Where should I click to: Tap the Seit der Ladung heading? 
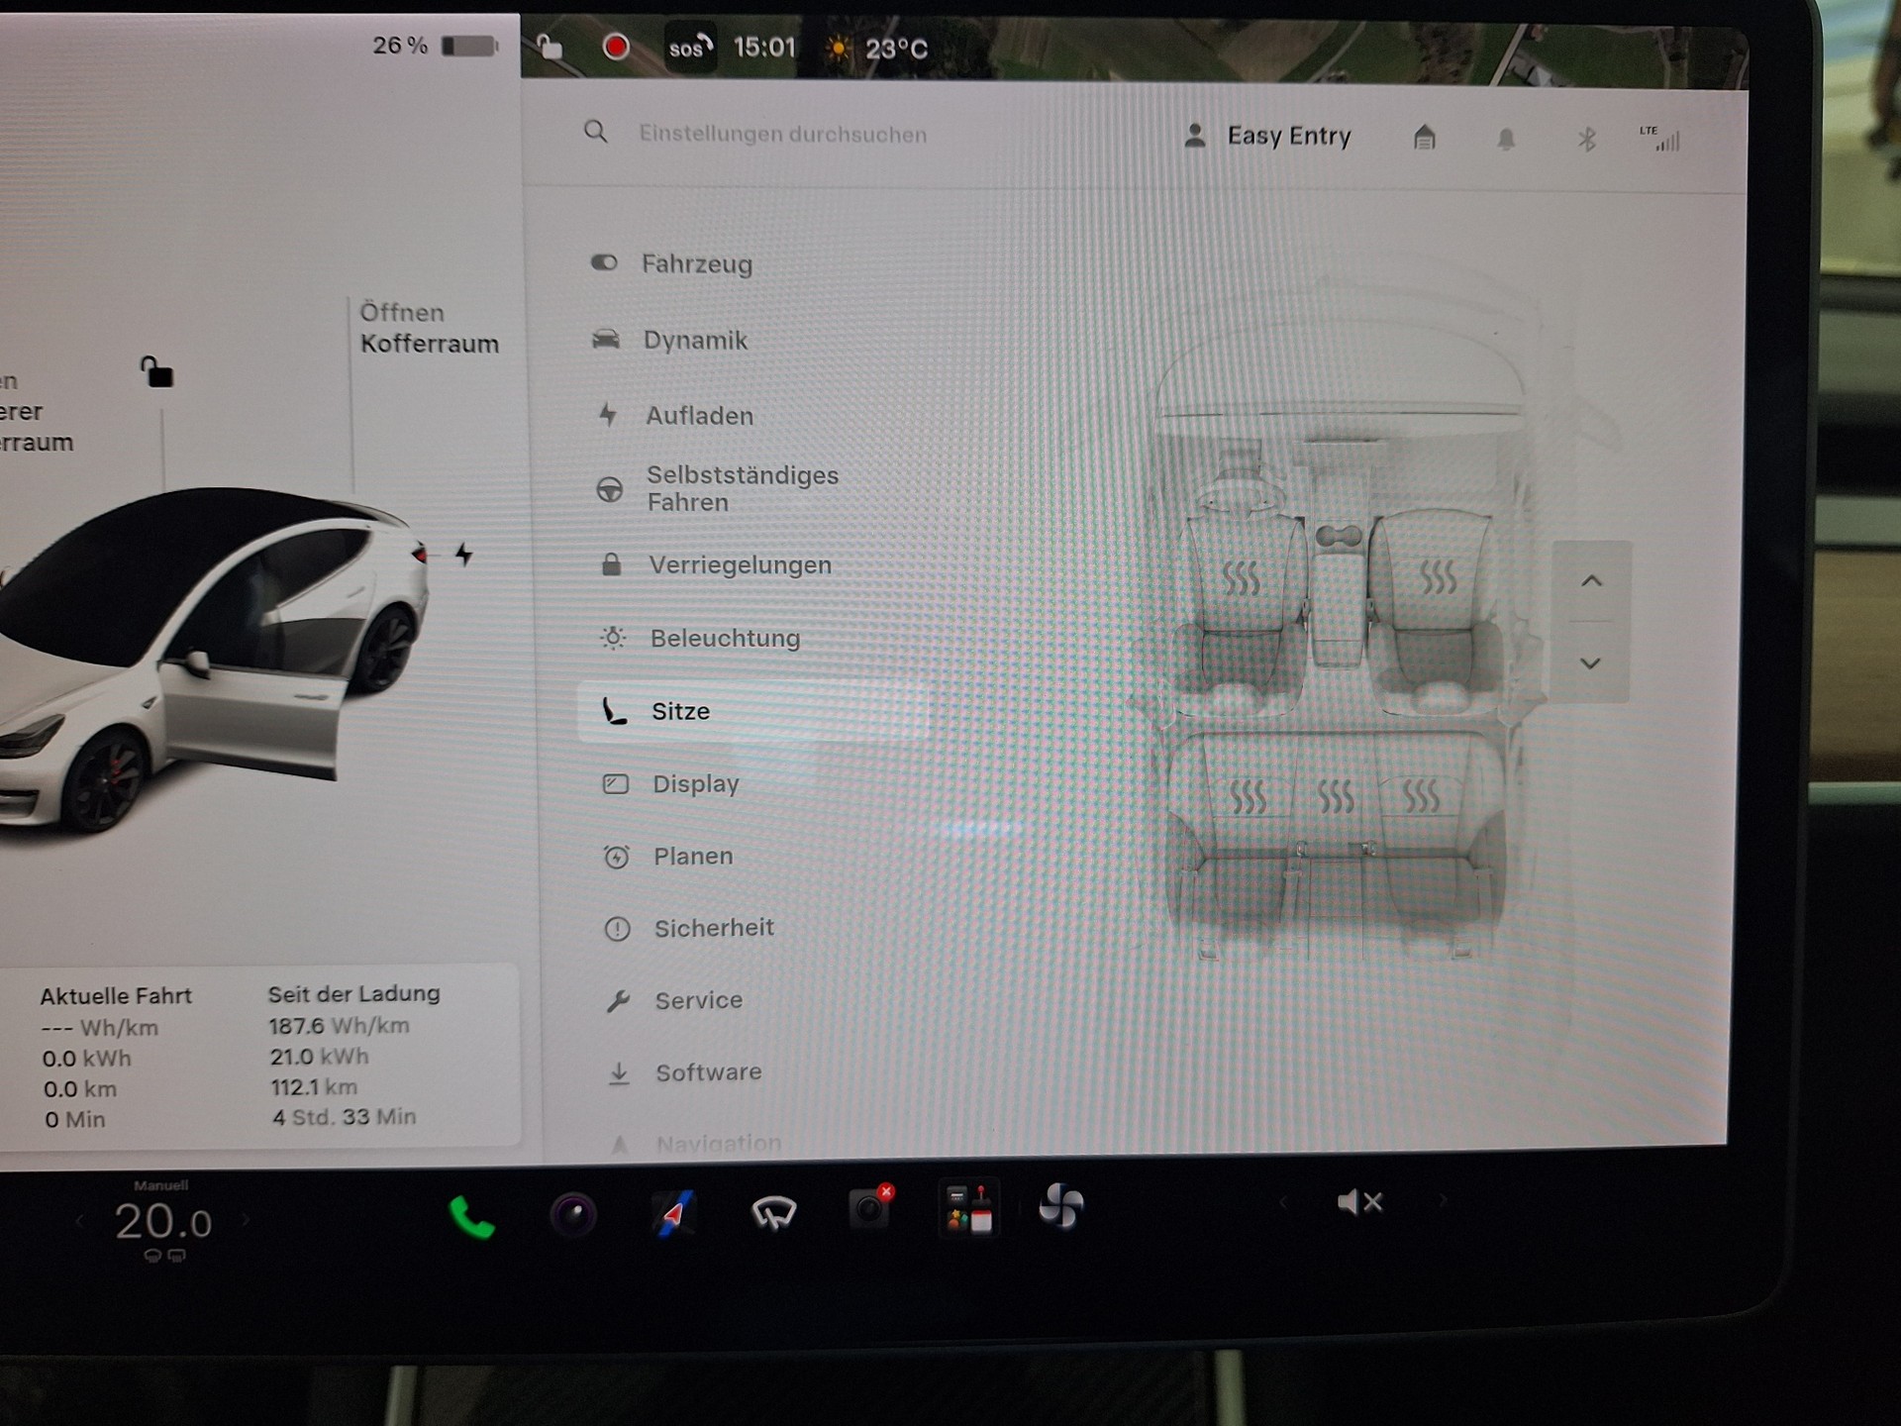(x=354, y=993)
